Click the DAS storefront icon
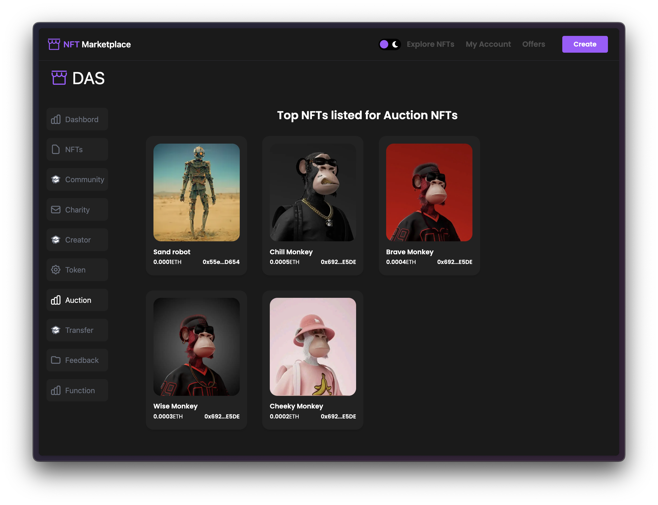This screenshot has width=658, height=505. (59, 78)
